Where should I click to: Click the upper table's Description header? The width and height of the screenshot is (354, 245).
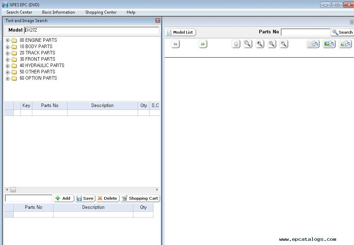pos(102,105)
